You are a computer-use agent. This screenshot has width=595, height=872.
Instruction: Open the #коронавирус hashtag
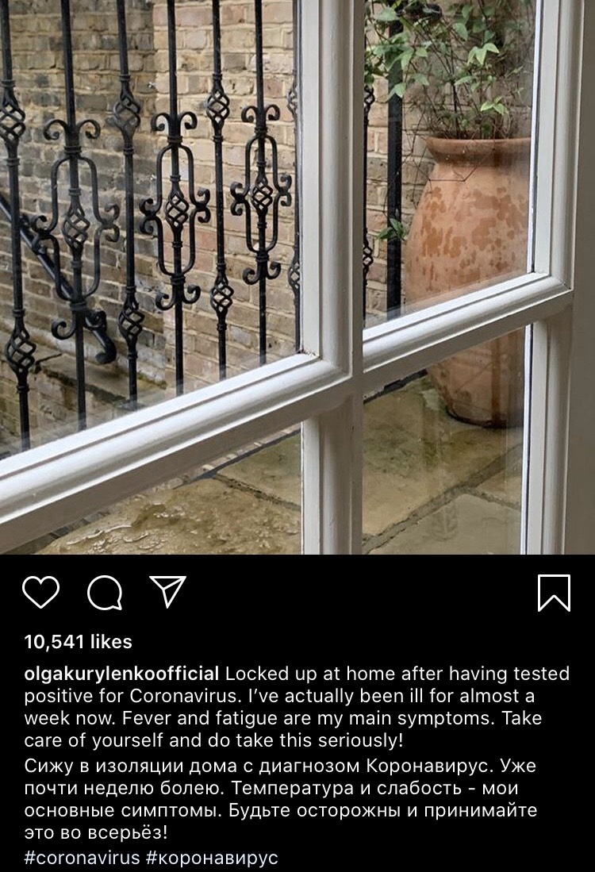click(212, 857)
